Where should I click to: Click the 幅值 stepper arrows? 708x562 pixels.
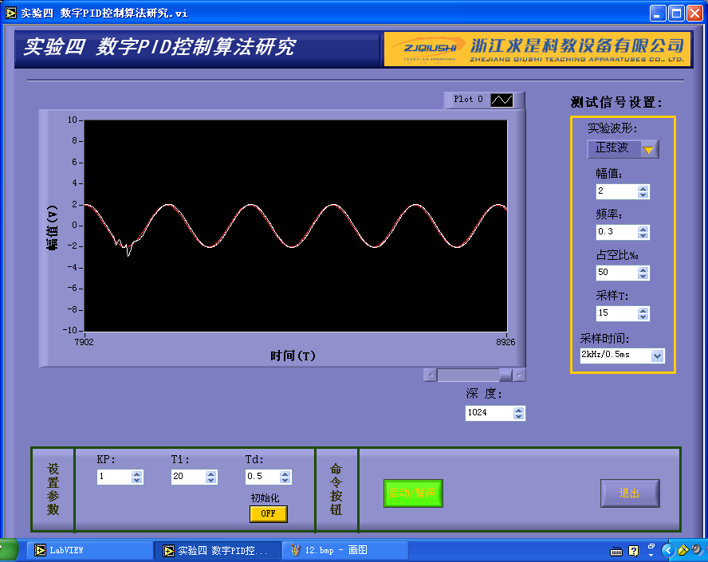[x=643, y=191]
